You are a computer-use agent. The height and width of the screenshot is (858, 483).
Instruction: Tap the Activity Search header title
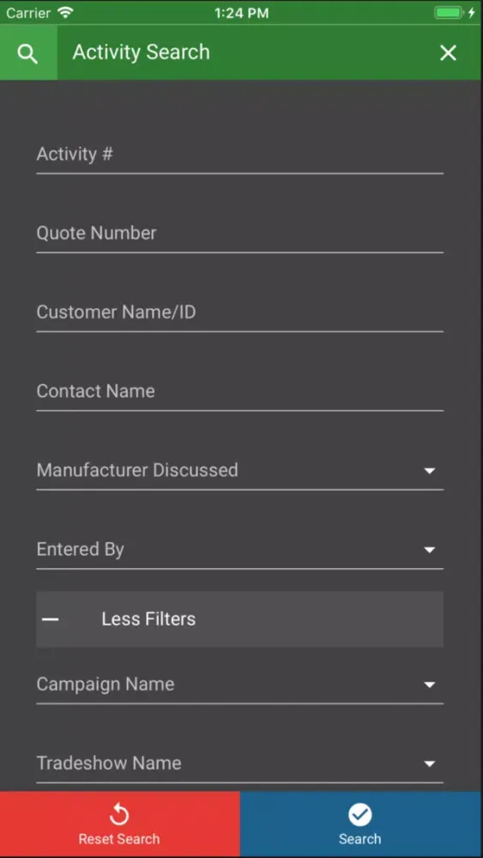(x=142, y=52)
